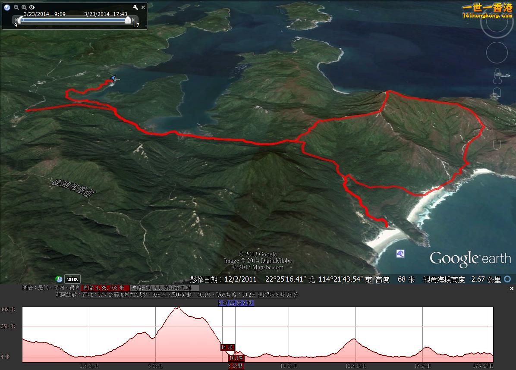Open time slider options wrench

[135, 7]
